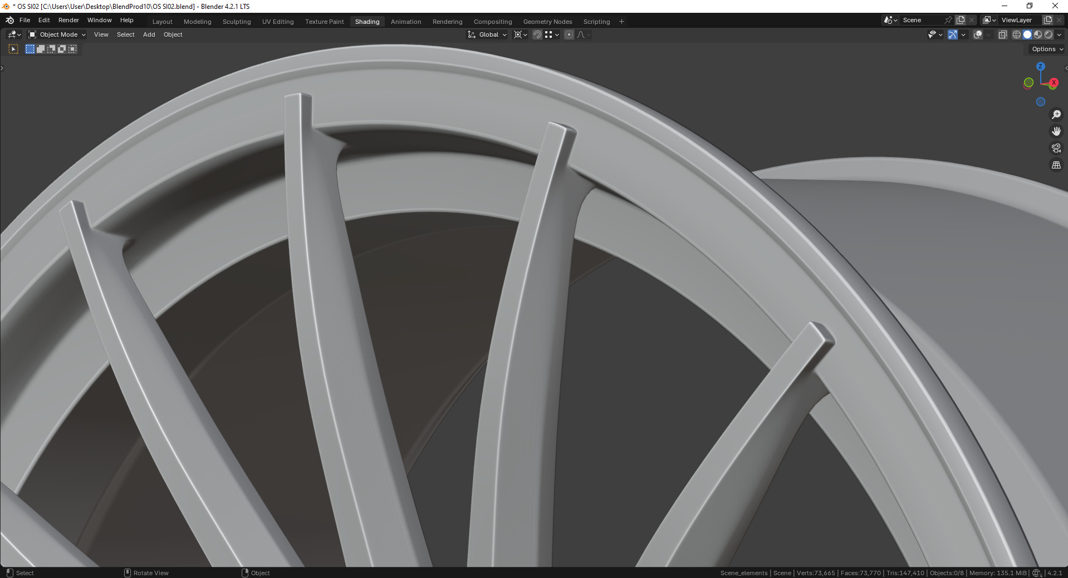Switch to the Layout workspace tab
Image resolution: width=1068 pixels, height=578 pixels.
click(x=162, y=22)
